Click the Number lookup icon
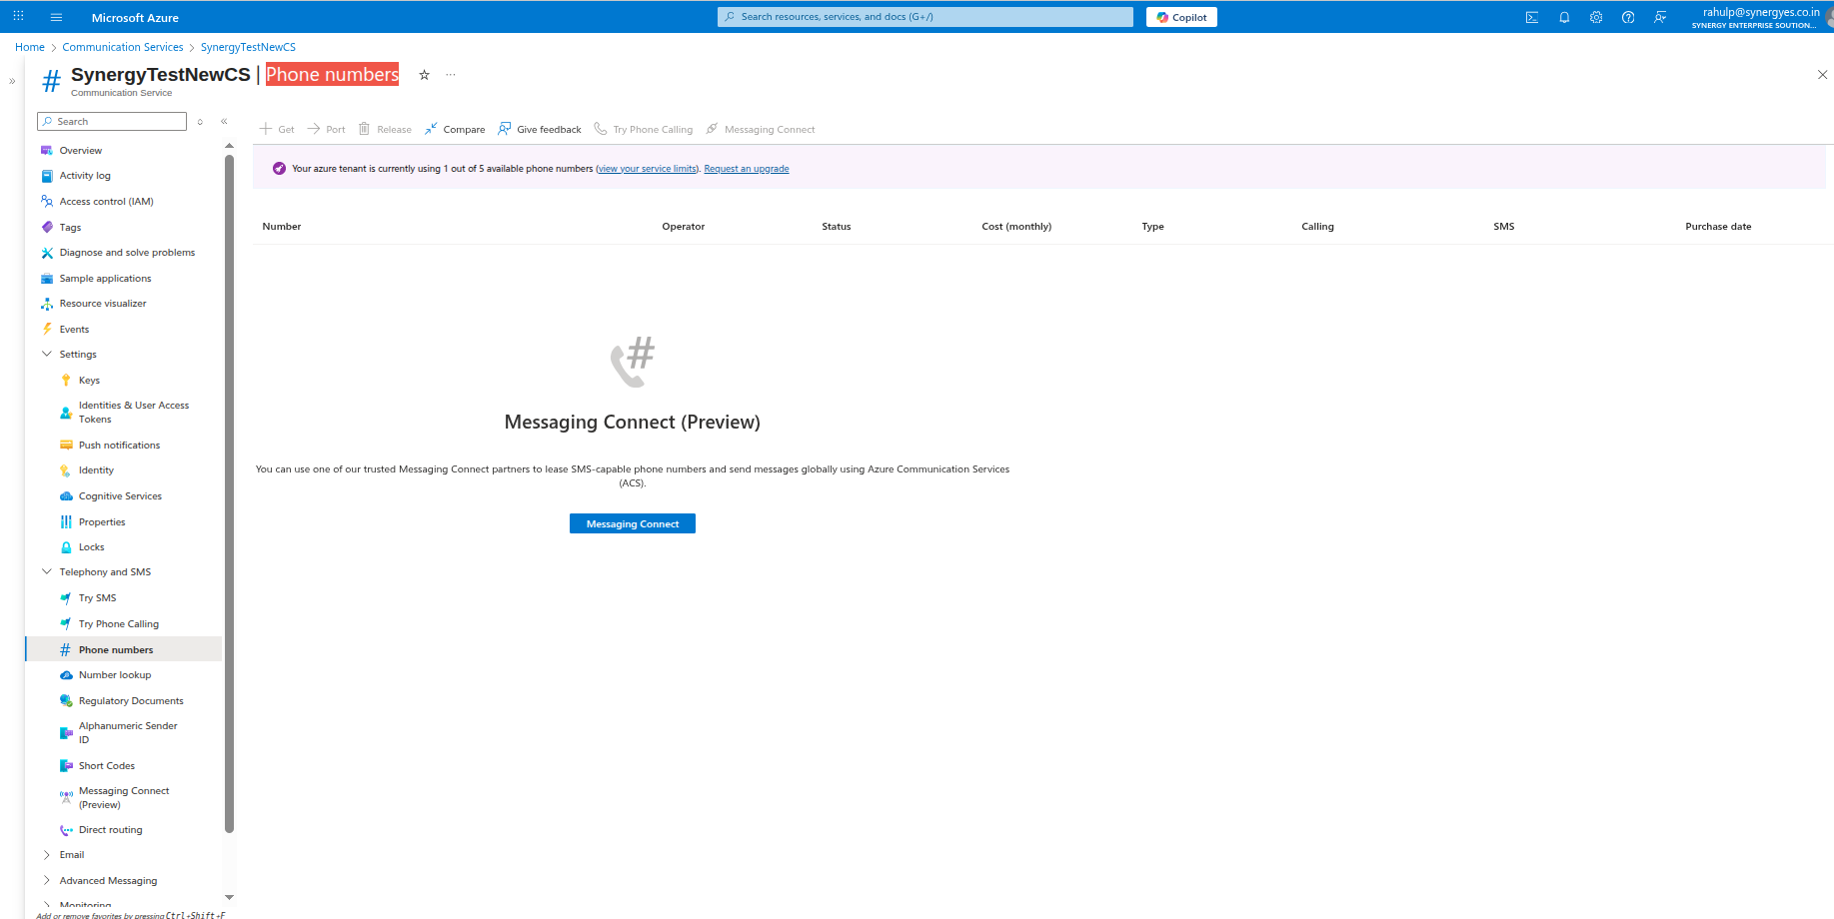Image resolution: width=1834 pixels, height=919 pixels. click(x=66, y=674)
